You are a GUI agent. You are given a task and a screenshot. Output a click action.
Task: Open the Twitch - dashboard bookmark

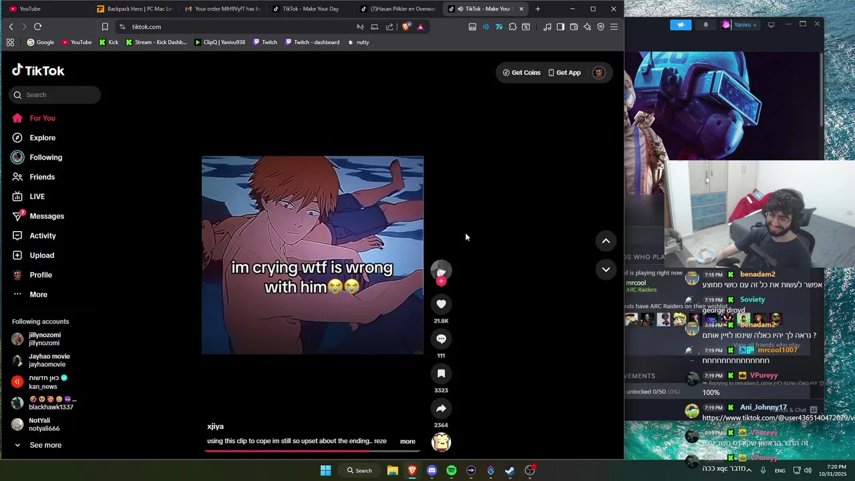pyautogui.click(x=313, y=42)
